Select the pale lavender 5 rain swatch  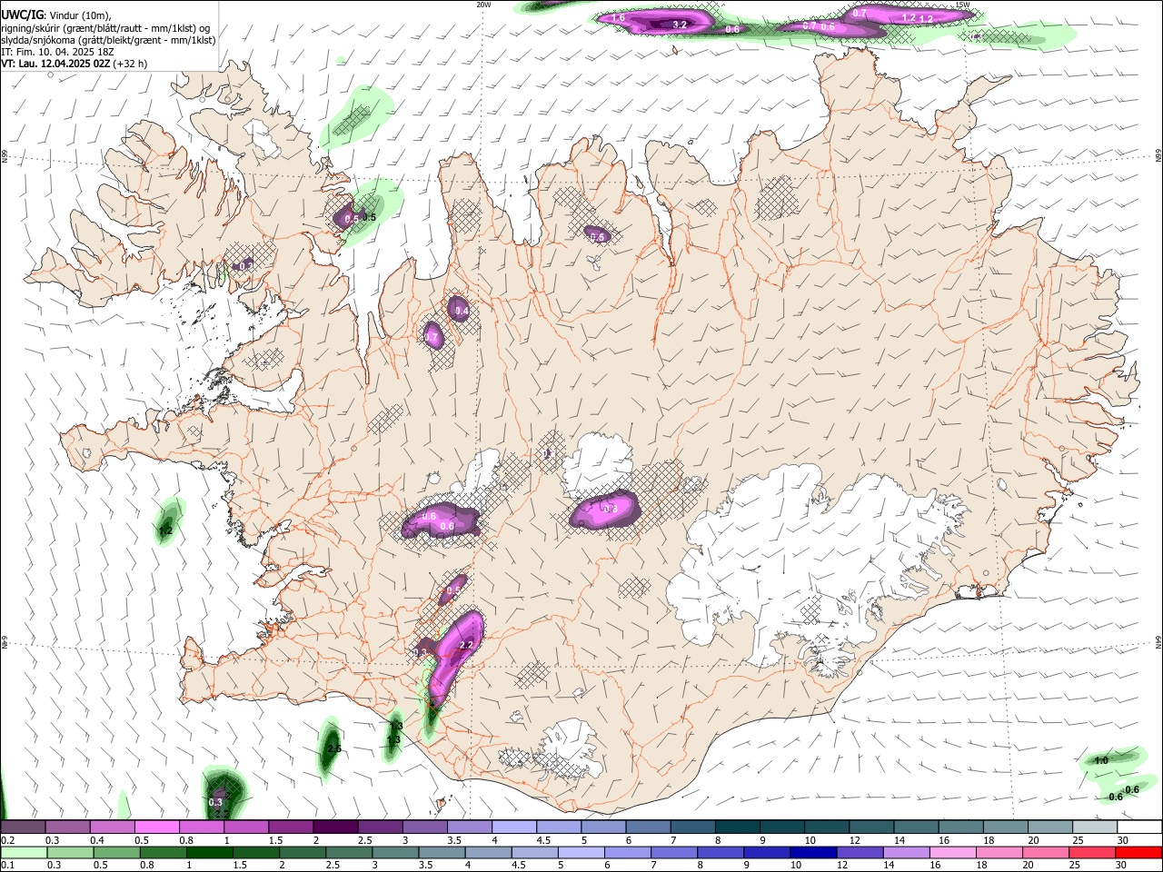pos(581,852)
